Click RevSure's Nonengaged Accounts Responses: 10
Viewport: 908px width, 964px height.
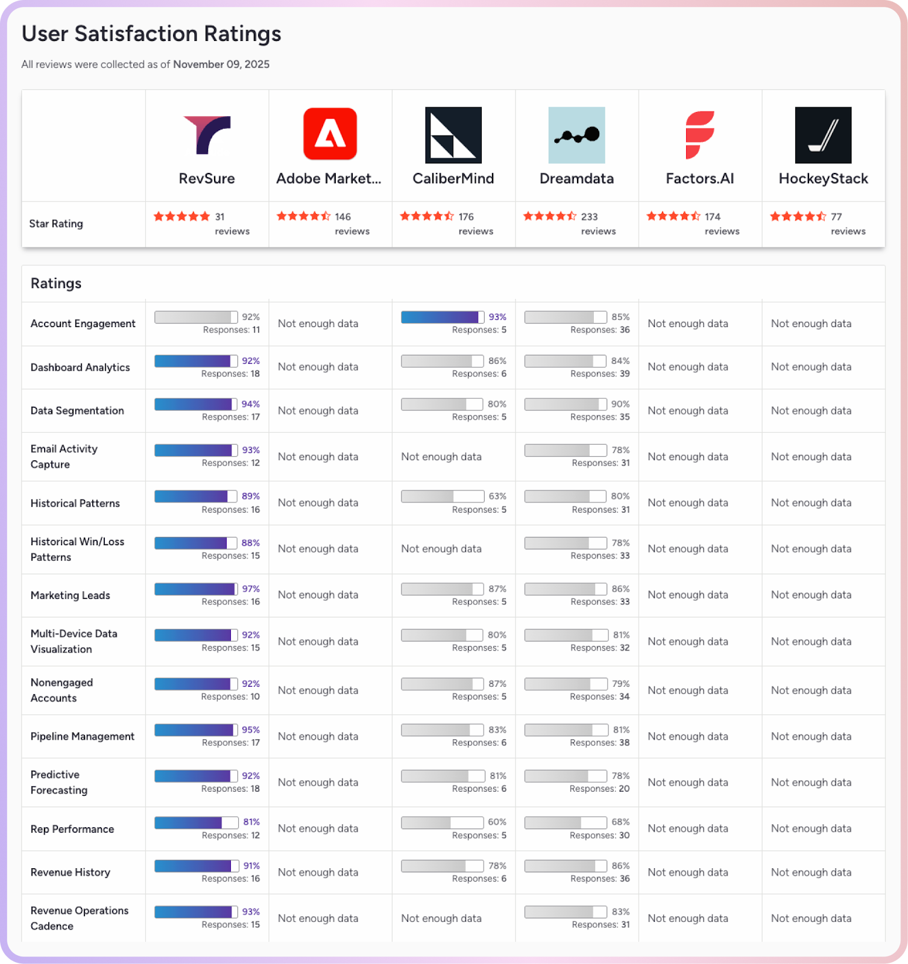(x=230, y=696)
